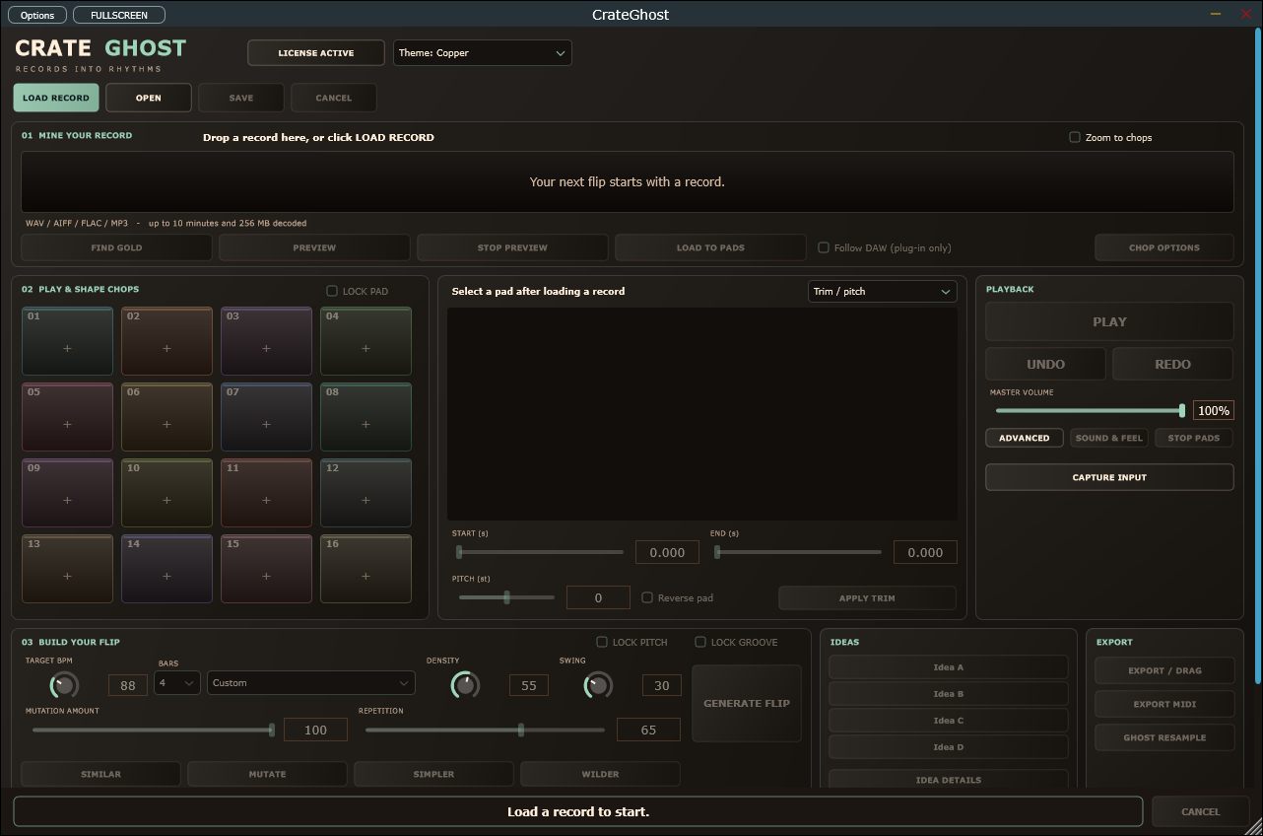This screenshot has width=1263, height=836.
Task: Select pad 13
Action: [67, 569]
